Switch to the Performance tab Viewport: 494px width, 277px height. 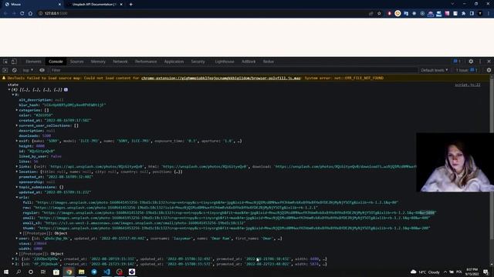tap(146, 62)
